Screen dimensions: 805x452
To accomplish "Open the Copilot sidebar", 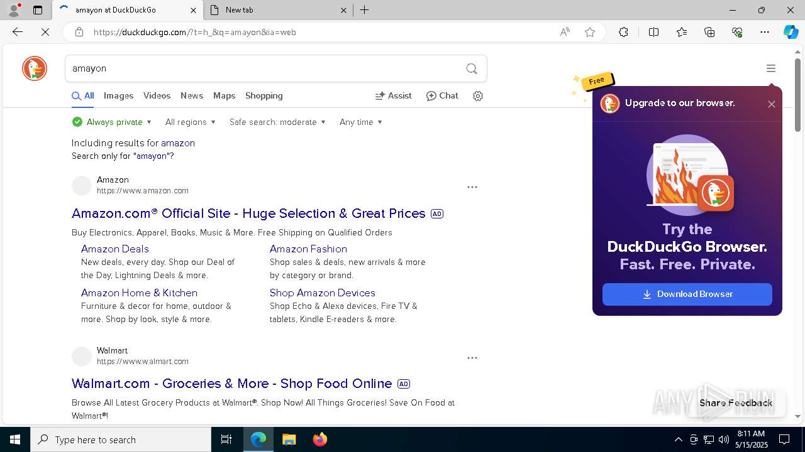I will pyautogui.click(x=791, y=32).
